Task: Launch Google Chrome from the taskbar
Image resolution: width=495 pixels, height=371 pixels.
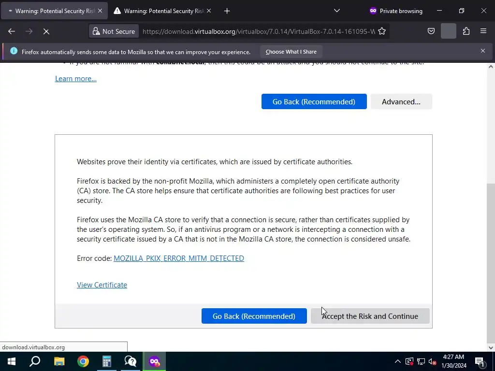Action: (83, 361)
